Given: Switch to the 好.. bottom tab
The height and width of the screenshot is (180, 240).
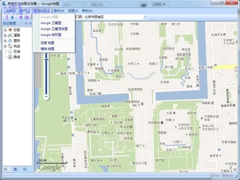Looking at the screenshot, I should point(26,169).
